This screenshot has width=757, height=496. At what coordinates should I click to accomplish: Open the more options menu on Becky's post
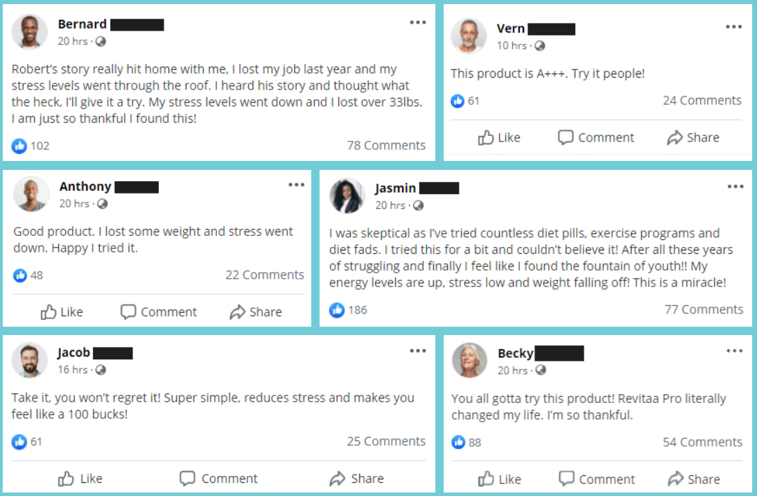click(x=734, y=352)
